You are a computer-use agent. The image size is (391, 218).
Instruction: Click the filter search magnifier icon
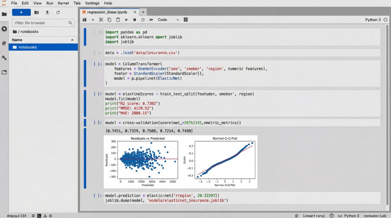[x=70, y=23]
